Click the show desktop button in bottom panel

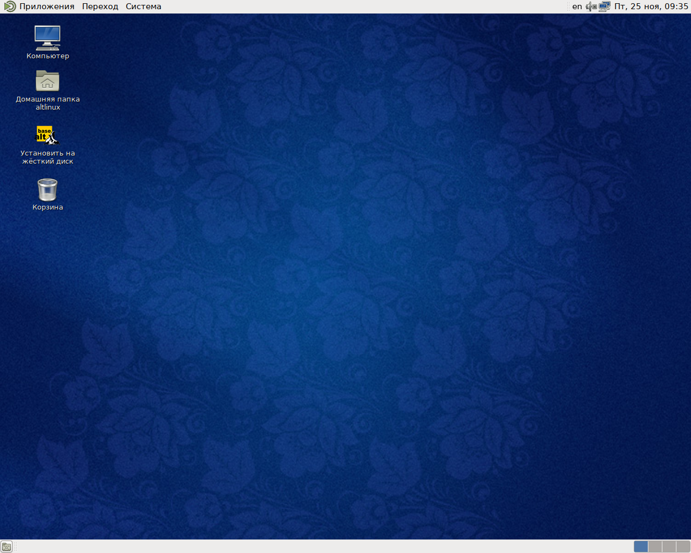(x=6, y=547)
